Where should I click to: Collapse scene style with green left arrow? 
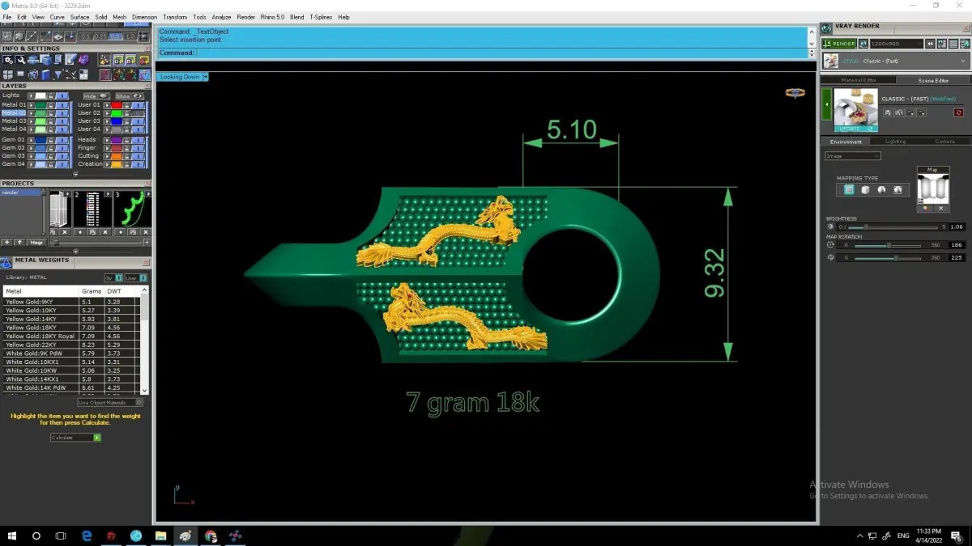826,104
